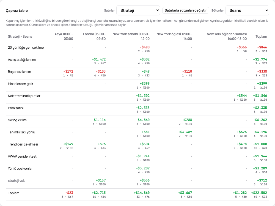This screenshot has width=275, height=206.
Task: Click the Toplam footer row label
Action: 14,193
